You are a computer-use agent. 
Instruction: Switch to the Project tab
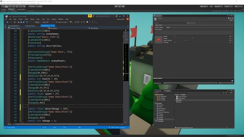click(167, 91)
